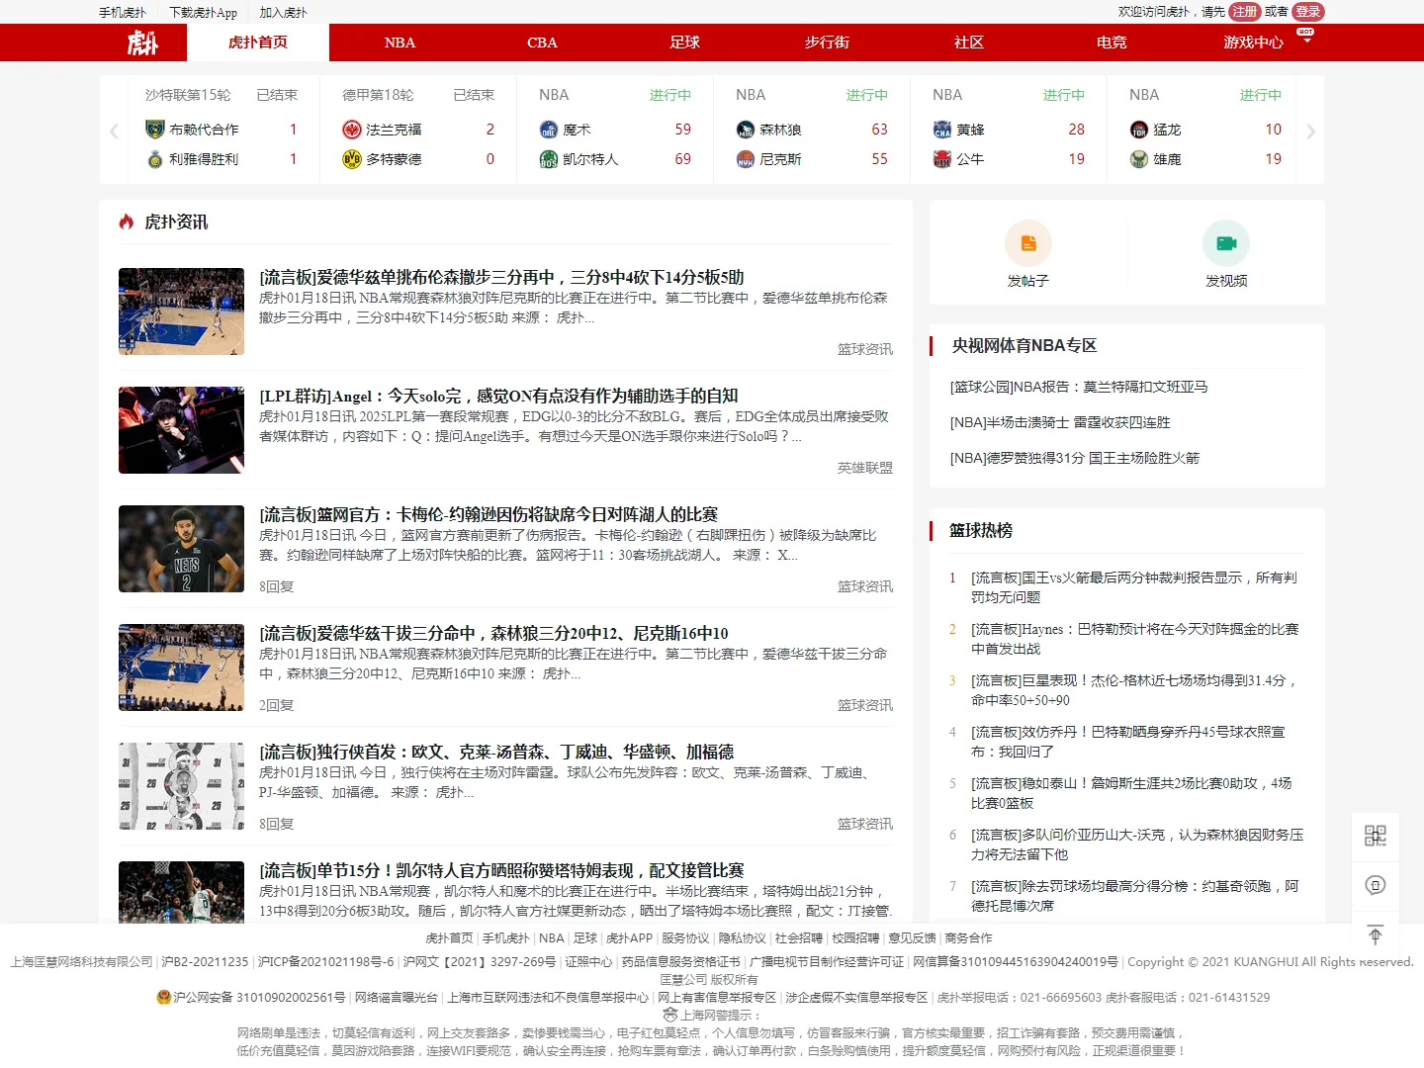
Task: Click the 英雄联盟 category tag
Action: click(865, 468)
